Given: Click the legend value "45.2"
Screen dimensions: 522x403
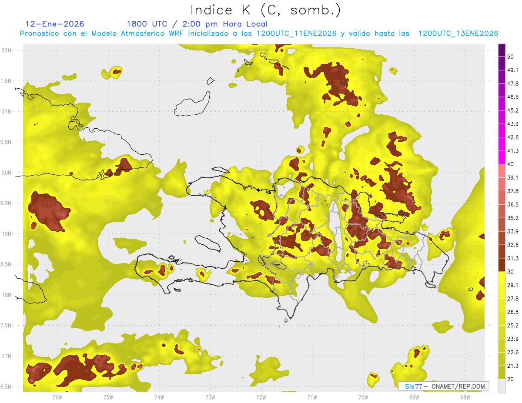Looking at the screenshot, I should point(513,110).
